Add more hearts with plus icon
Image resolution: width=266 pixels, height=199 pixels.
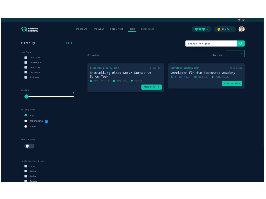coord(207,29)
